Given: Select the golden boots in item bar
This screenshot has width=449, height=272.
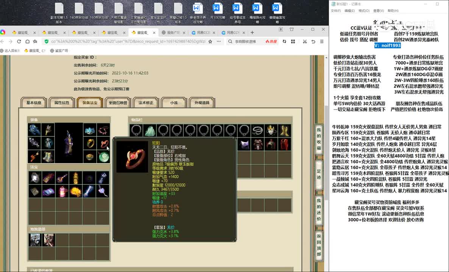Looking at the screenshot, I should [x=284, y=131].
